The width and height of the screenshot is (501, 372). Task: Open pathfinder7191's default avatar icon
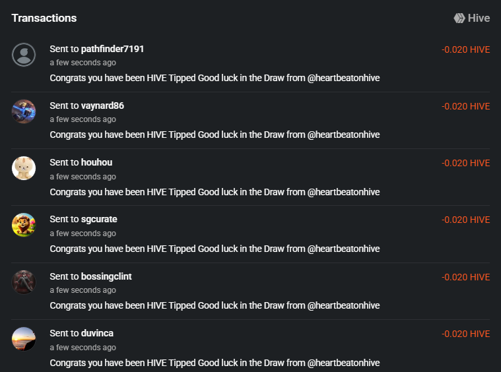tap(24, 55)
